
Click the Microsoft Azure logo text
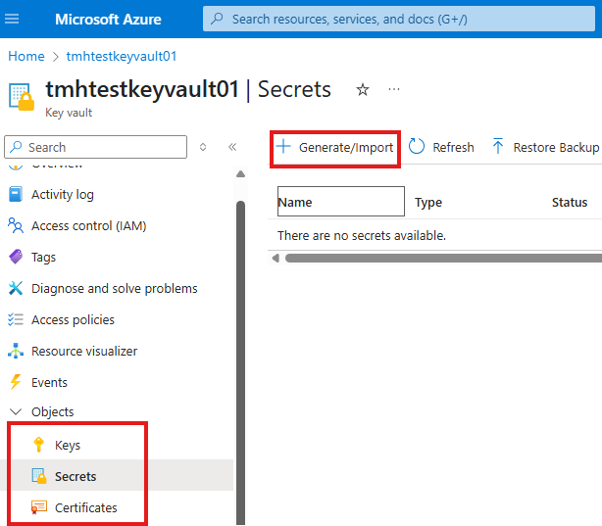pyautogui.click(x=108, y=20)
